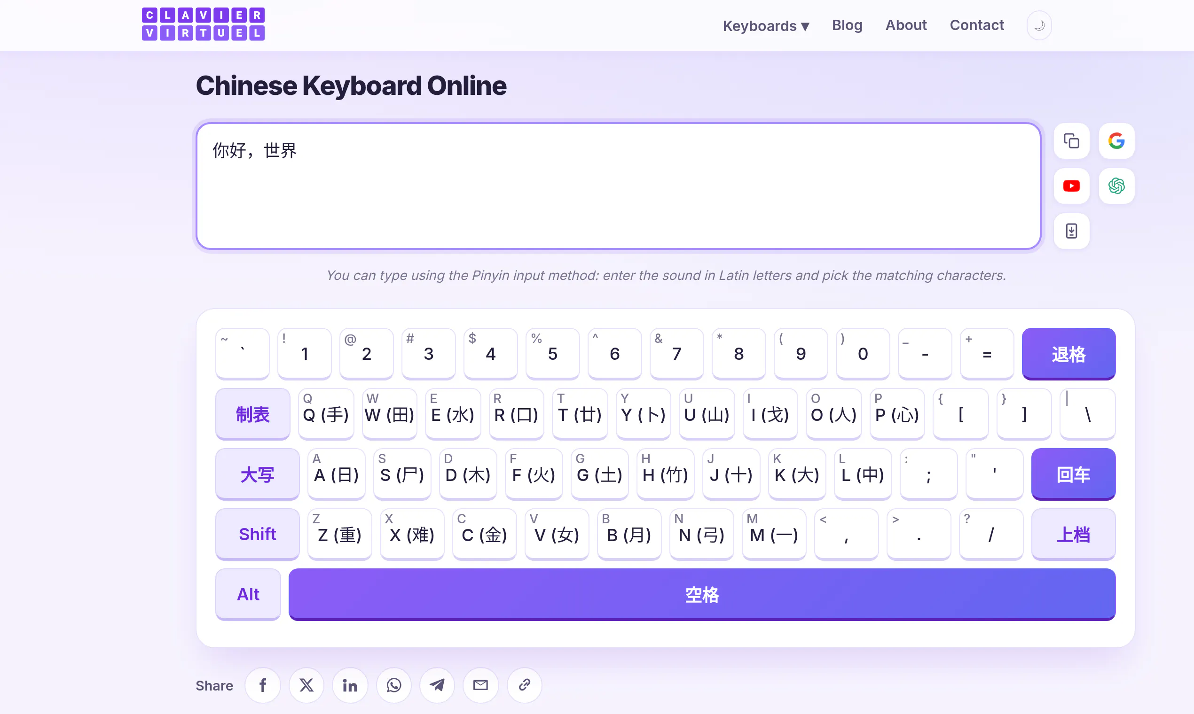
Task: Expand the Keyboards dropdown menu
Action: 765,25
